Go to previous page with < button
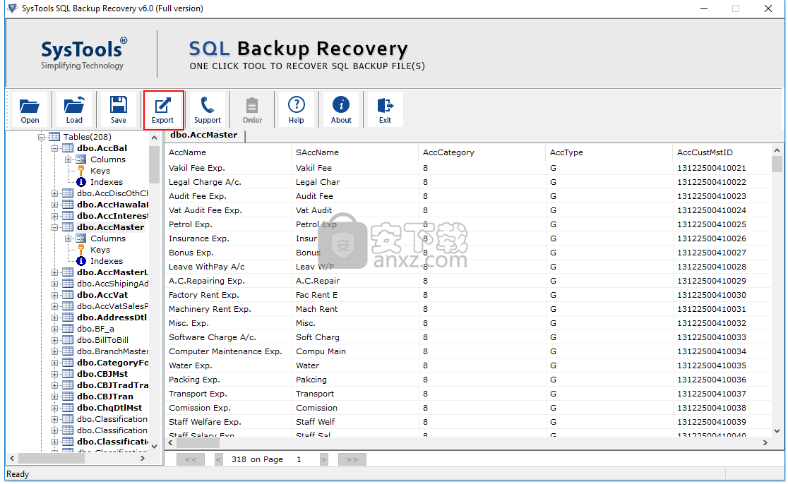 coord(219,459)
